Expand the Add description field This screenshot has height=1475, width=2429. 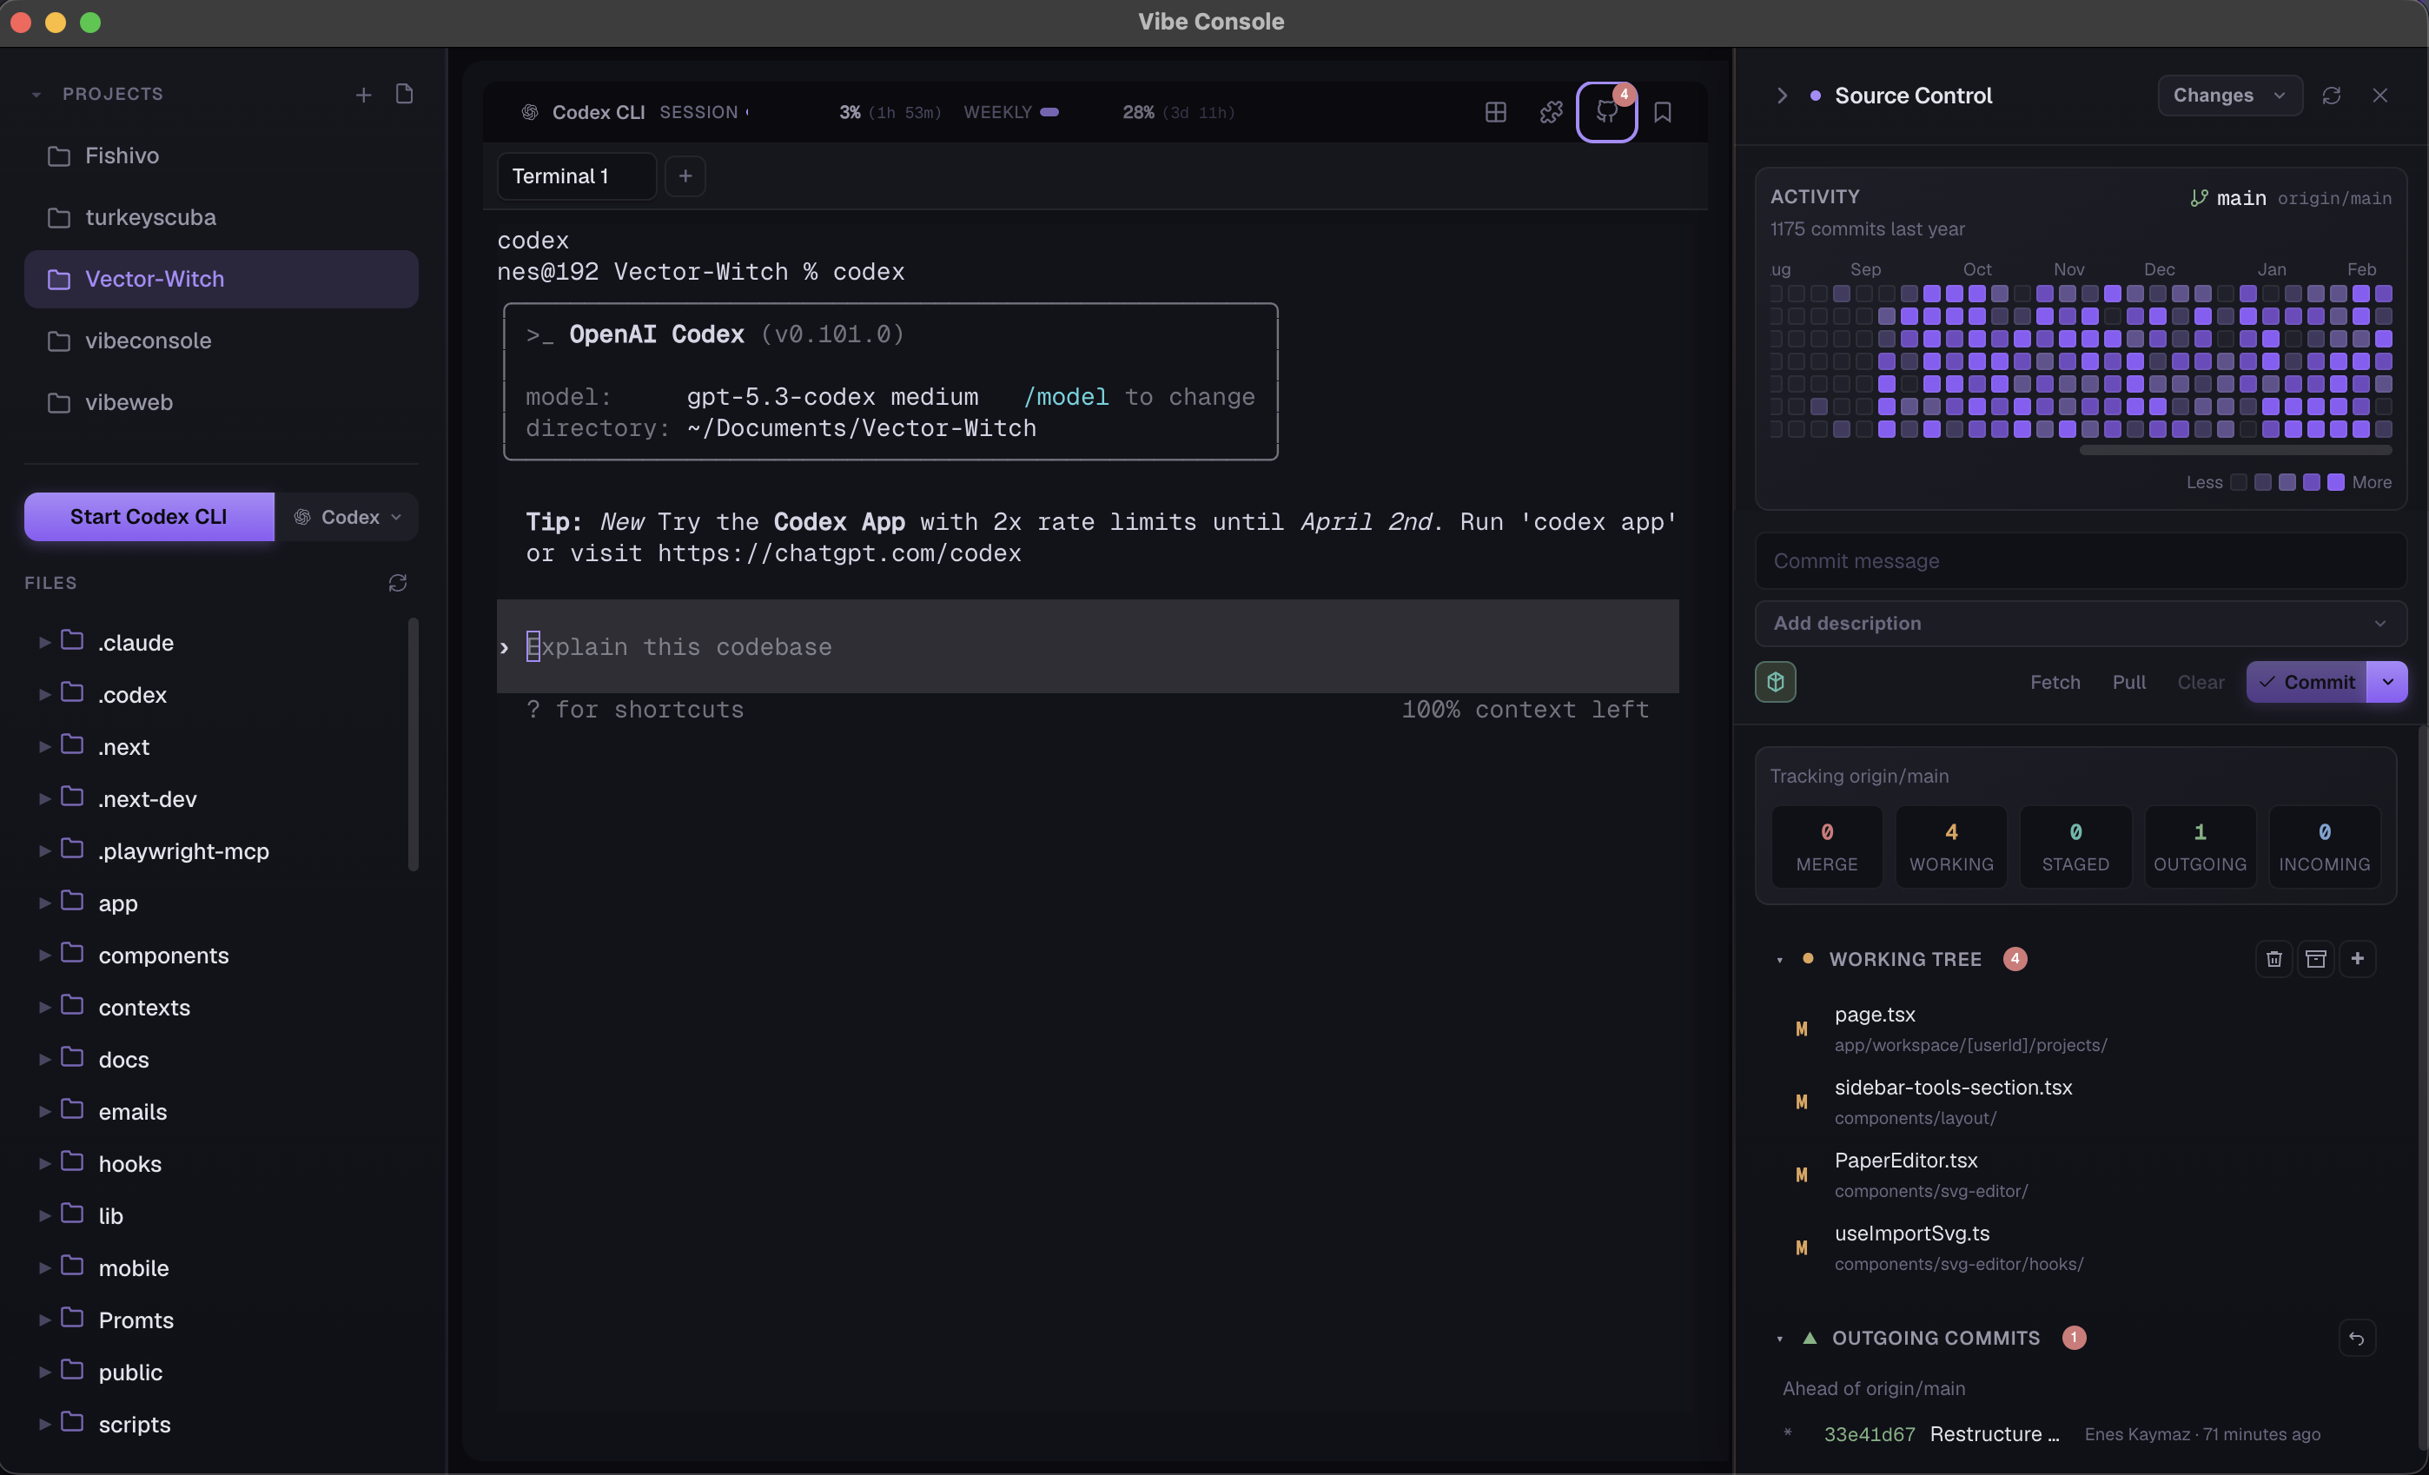coord(2080,623)
